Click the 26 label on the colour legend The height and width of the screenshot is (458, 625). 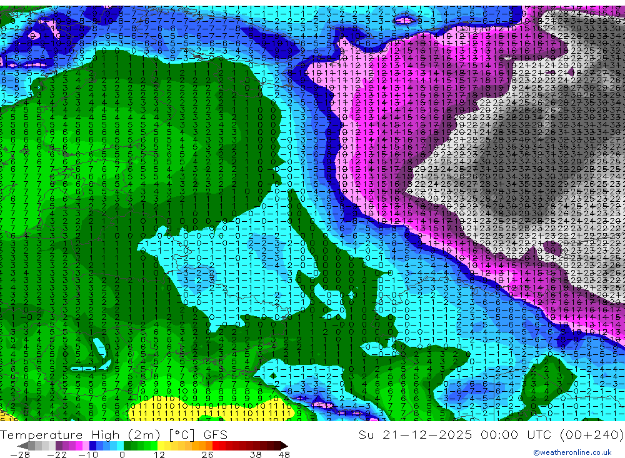click(x=207, y=454)
